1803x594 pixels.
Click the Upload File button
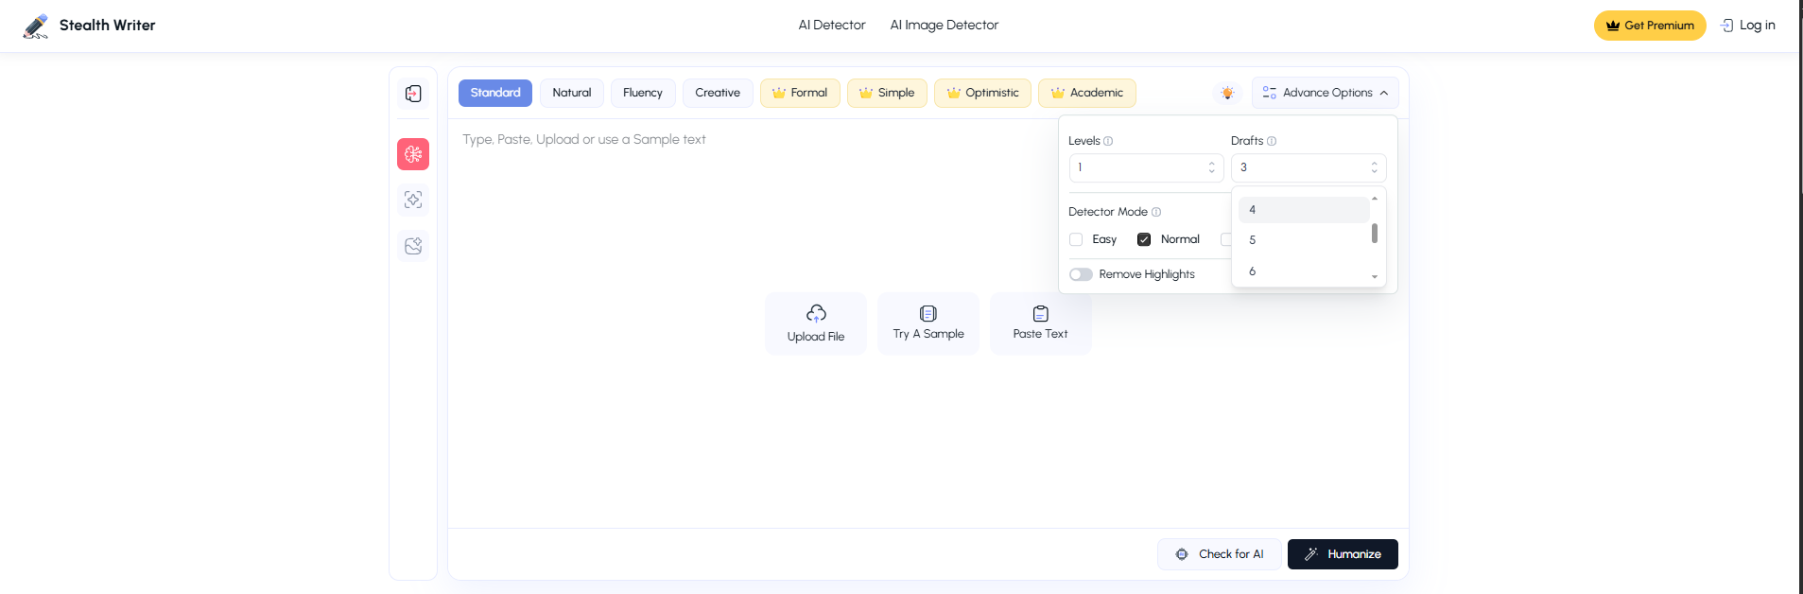pos(816,323)
